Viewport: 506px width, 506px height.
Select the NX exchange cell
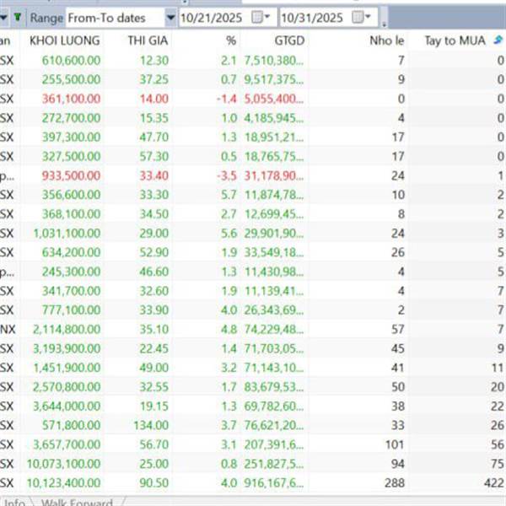coord(8,329)
